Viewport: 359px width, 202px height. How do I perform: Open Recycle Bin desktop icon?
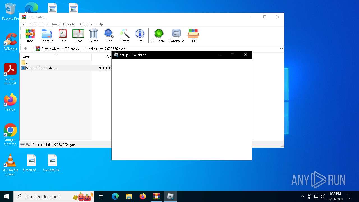(x=10, y=12)
